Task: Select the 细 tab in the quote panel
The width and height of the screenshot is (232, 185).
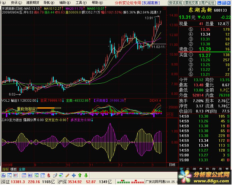Action: [x=195, y=169]
